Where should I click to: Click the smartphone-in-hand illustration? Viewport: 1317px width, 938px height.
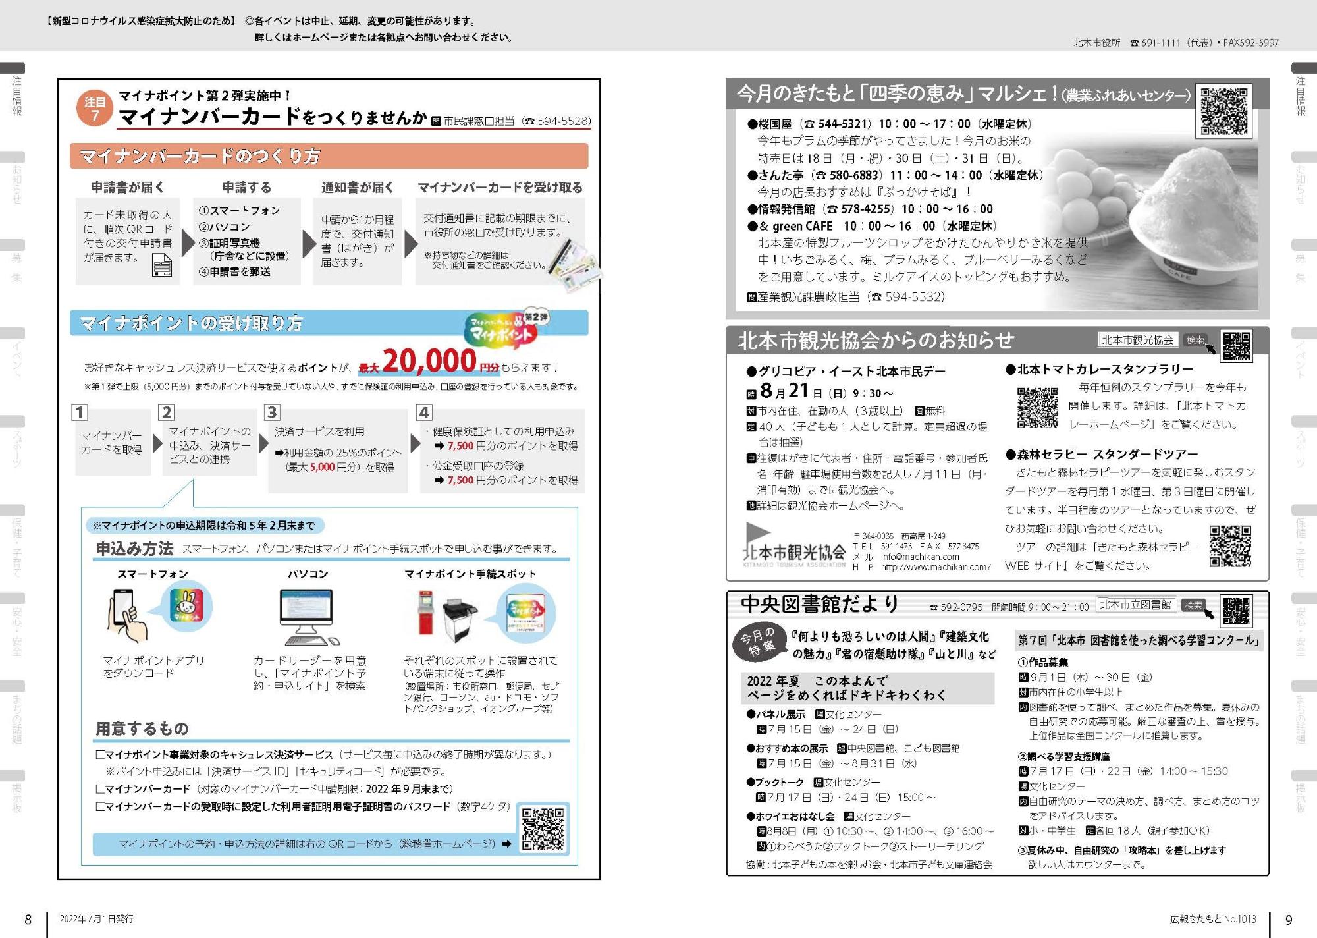click(x=128, y=615)
